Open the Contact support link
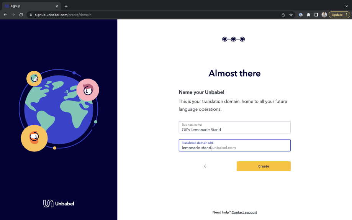 point(244,212)
